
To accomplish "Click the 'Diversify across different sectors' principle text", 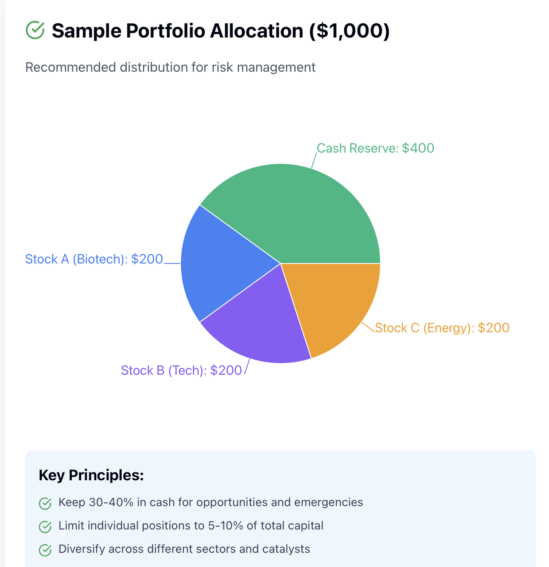I will pos(184,549).
